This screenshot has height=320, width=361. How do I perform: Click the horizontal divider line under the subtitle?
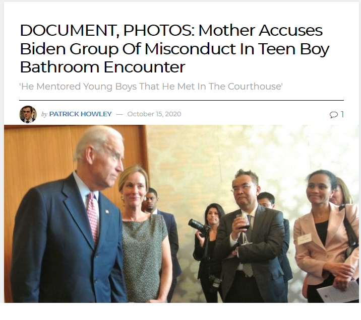(182, 101)
